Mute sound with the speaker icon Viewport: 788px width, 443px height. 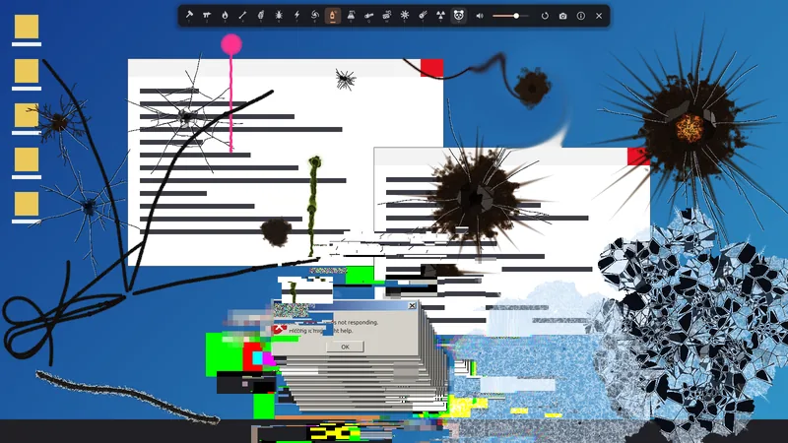pyautogui.click(x=480, y=16)
